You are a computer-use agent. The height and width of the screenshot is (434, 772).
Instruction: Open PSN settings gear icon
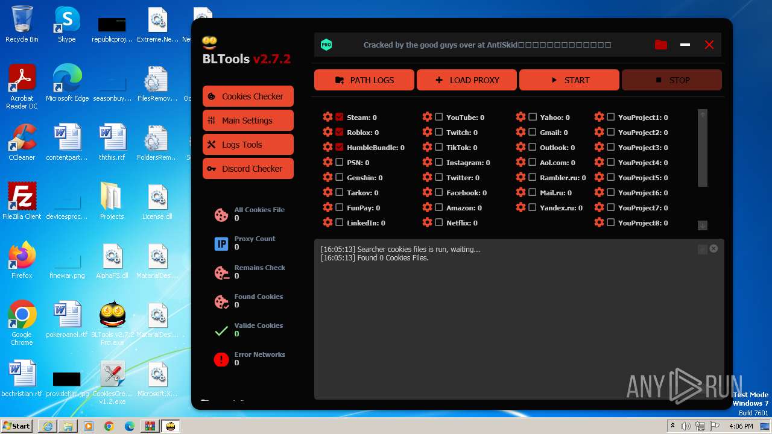coord(327,162)
